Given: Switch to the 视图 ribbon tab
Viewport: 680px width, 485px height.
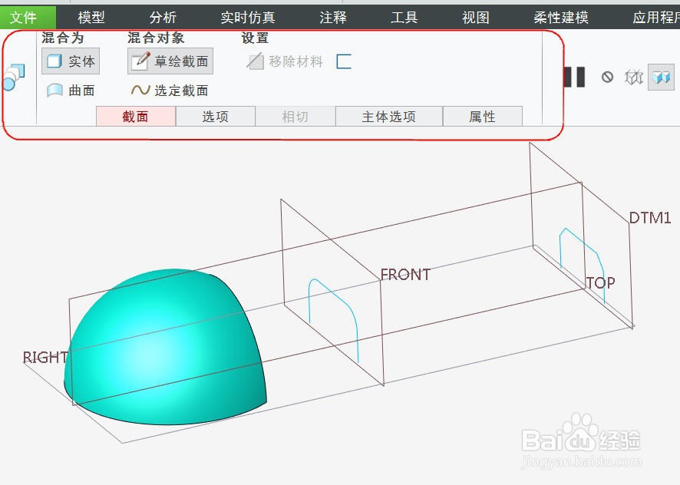Looking at the screenshot, I should (x=476, y=18).
